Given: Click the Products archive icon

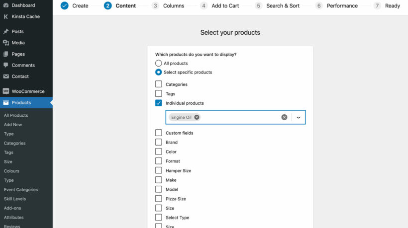Looking at the screenshot, I should coord(6,102).
